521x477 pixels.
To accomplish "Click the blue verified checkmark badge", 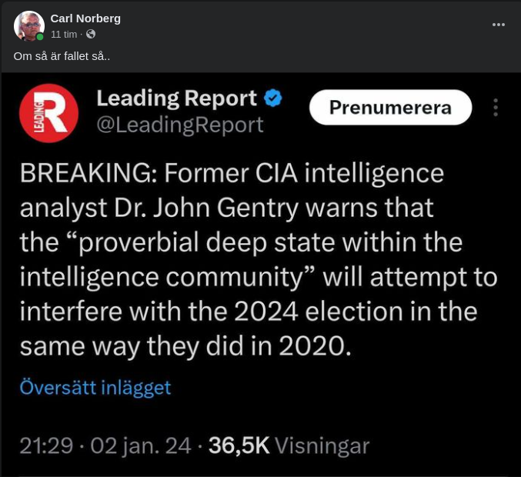I will [272, 98].
